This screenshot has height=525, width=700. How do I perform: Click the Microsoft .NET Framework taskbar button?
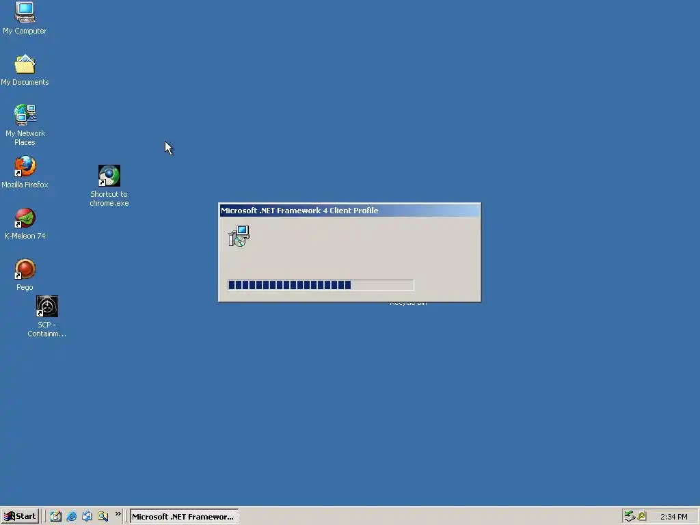click(184, 517)
